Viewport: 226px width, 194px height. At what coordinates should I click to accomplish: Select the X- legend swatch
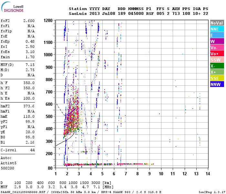tap(217, 66)
